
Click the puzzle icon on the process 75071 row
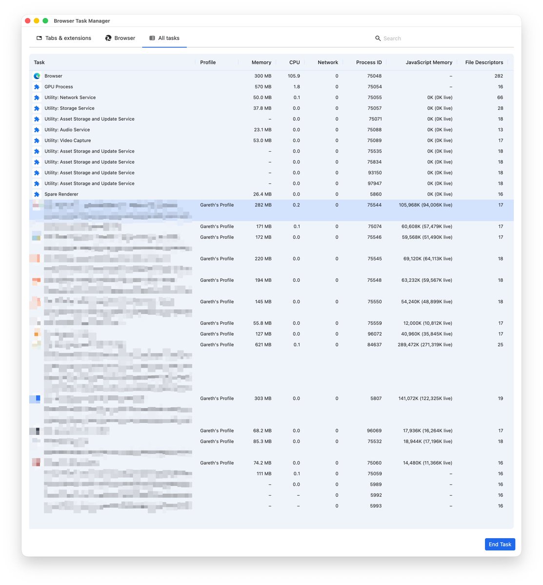pyautogui.click(x=37, y=119)
